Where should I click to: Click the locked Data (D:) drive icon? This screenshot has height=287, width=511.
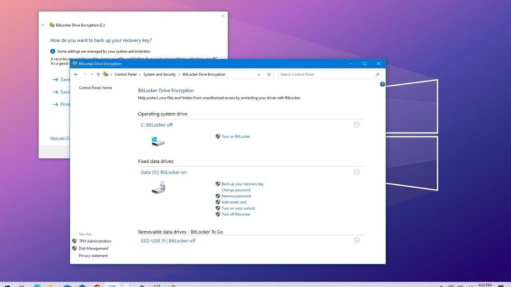159,188
